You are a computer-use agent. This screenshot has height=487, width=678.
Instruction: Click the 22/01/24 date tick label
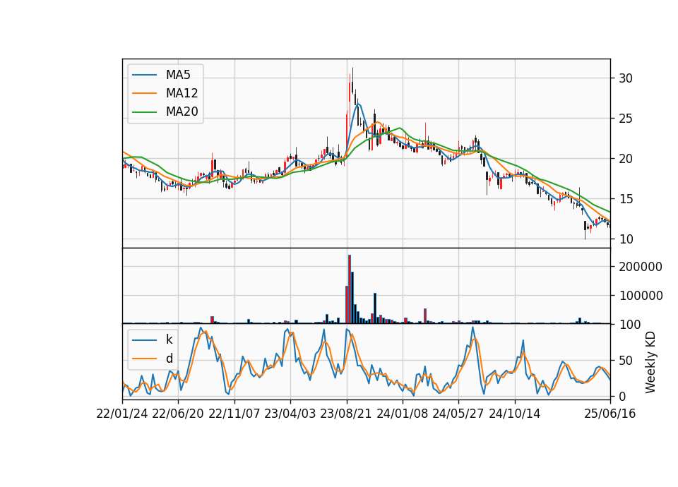122,414
